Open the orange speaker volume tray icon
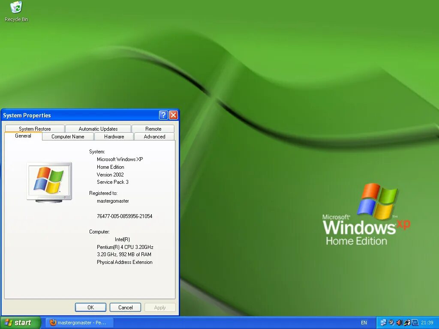Screen dimensions: 439x329 tap(400, 322)
